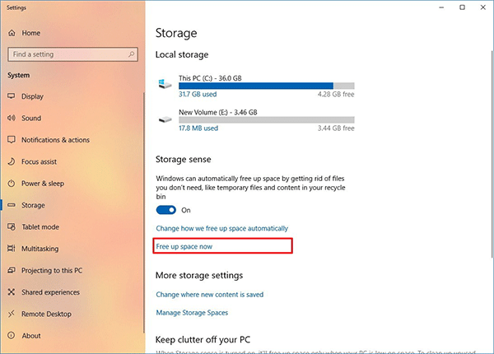Click the Storage drive icon in sidebar
The width and height of the screenshot is (494, 354).
12,205
